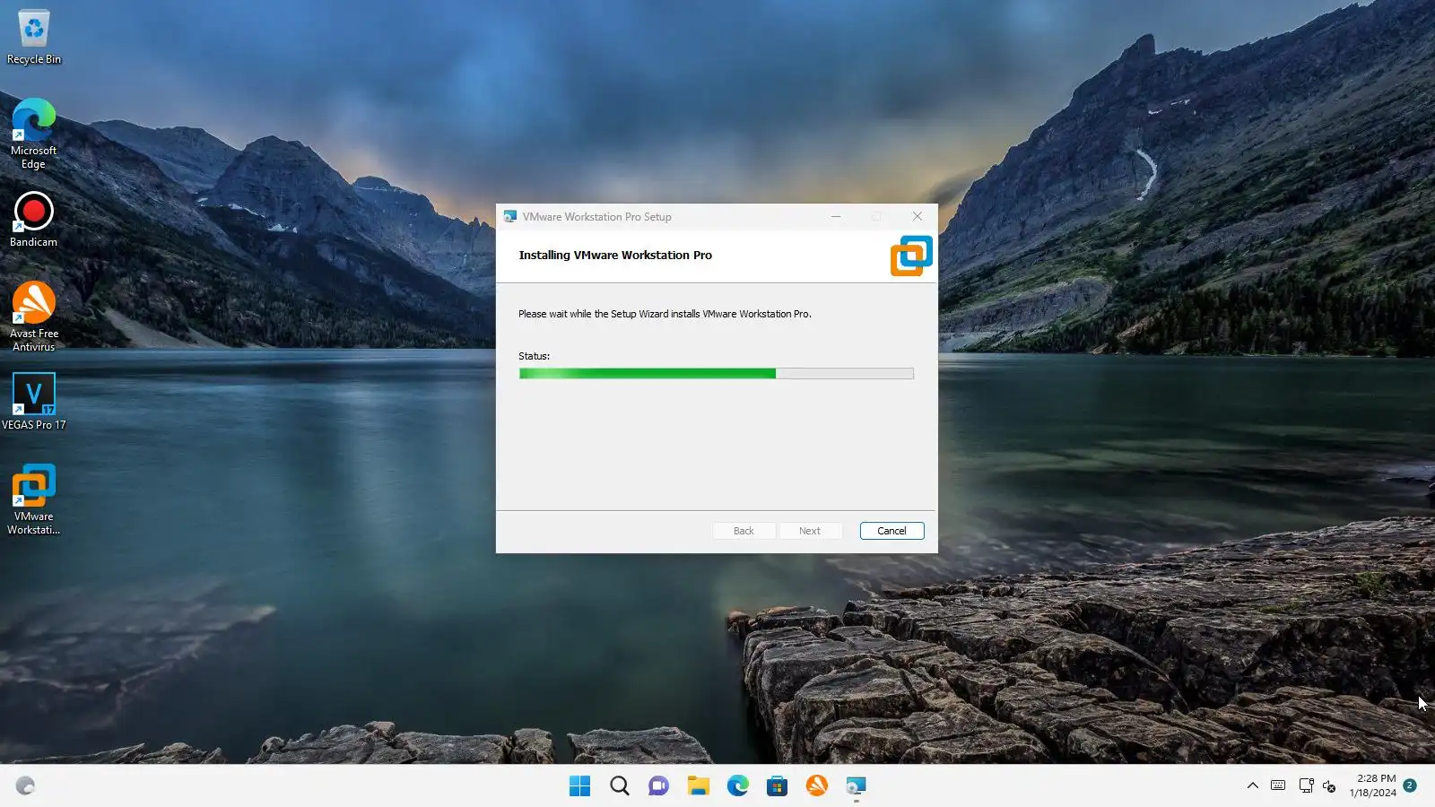Open Microsoft Store from the taskbar
Screen dimensions: 1435x807
click(778, 786)
